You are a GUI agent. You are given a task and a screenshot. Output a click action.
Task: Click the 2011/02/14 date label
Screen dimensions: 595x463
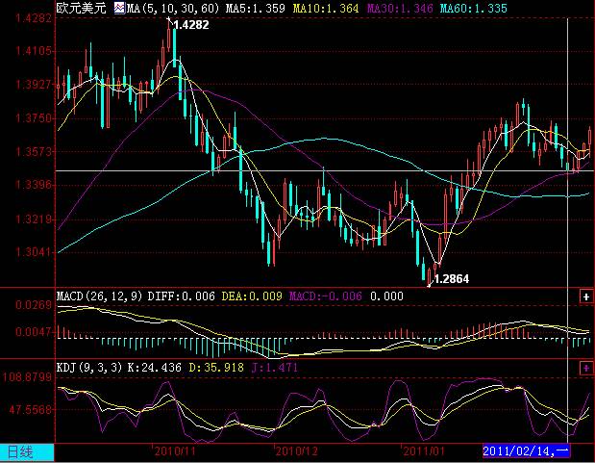coord(526,451)
